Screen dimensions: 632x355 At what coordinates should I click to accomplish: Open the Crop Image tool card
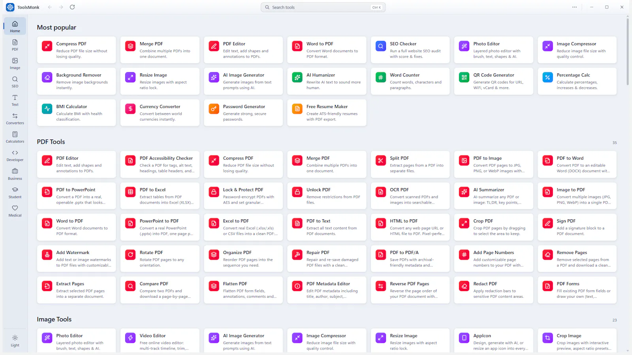577,341
